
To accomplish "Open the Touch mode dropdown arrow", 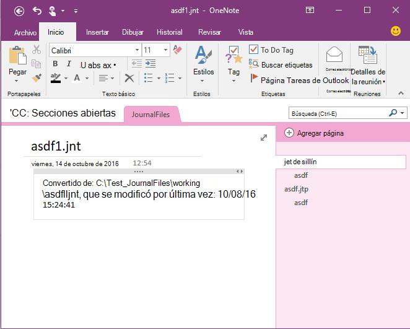I will coord(63,11).
